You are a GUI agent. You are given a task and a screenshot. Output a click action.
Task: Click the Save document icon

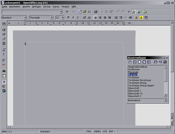tap(89, 12)
